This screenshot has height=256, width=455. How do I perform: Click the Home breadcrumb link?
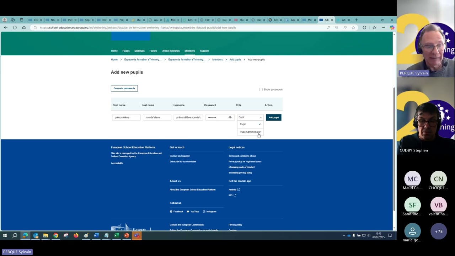click(114, 59)
